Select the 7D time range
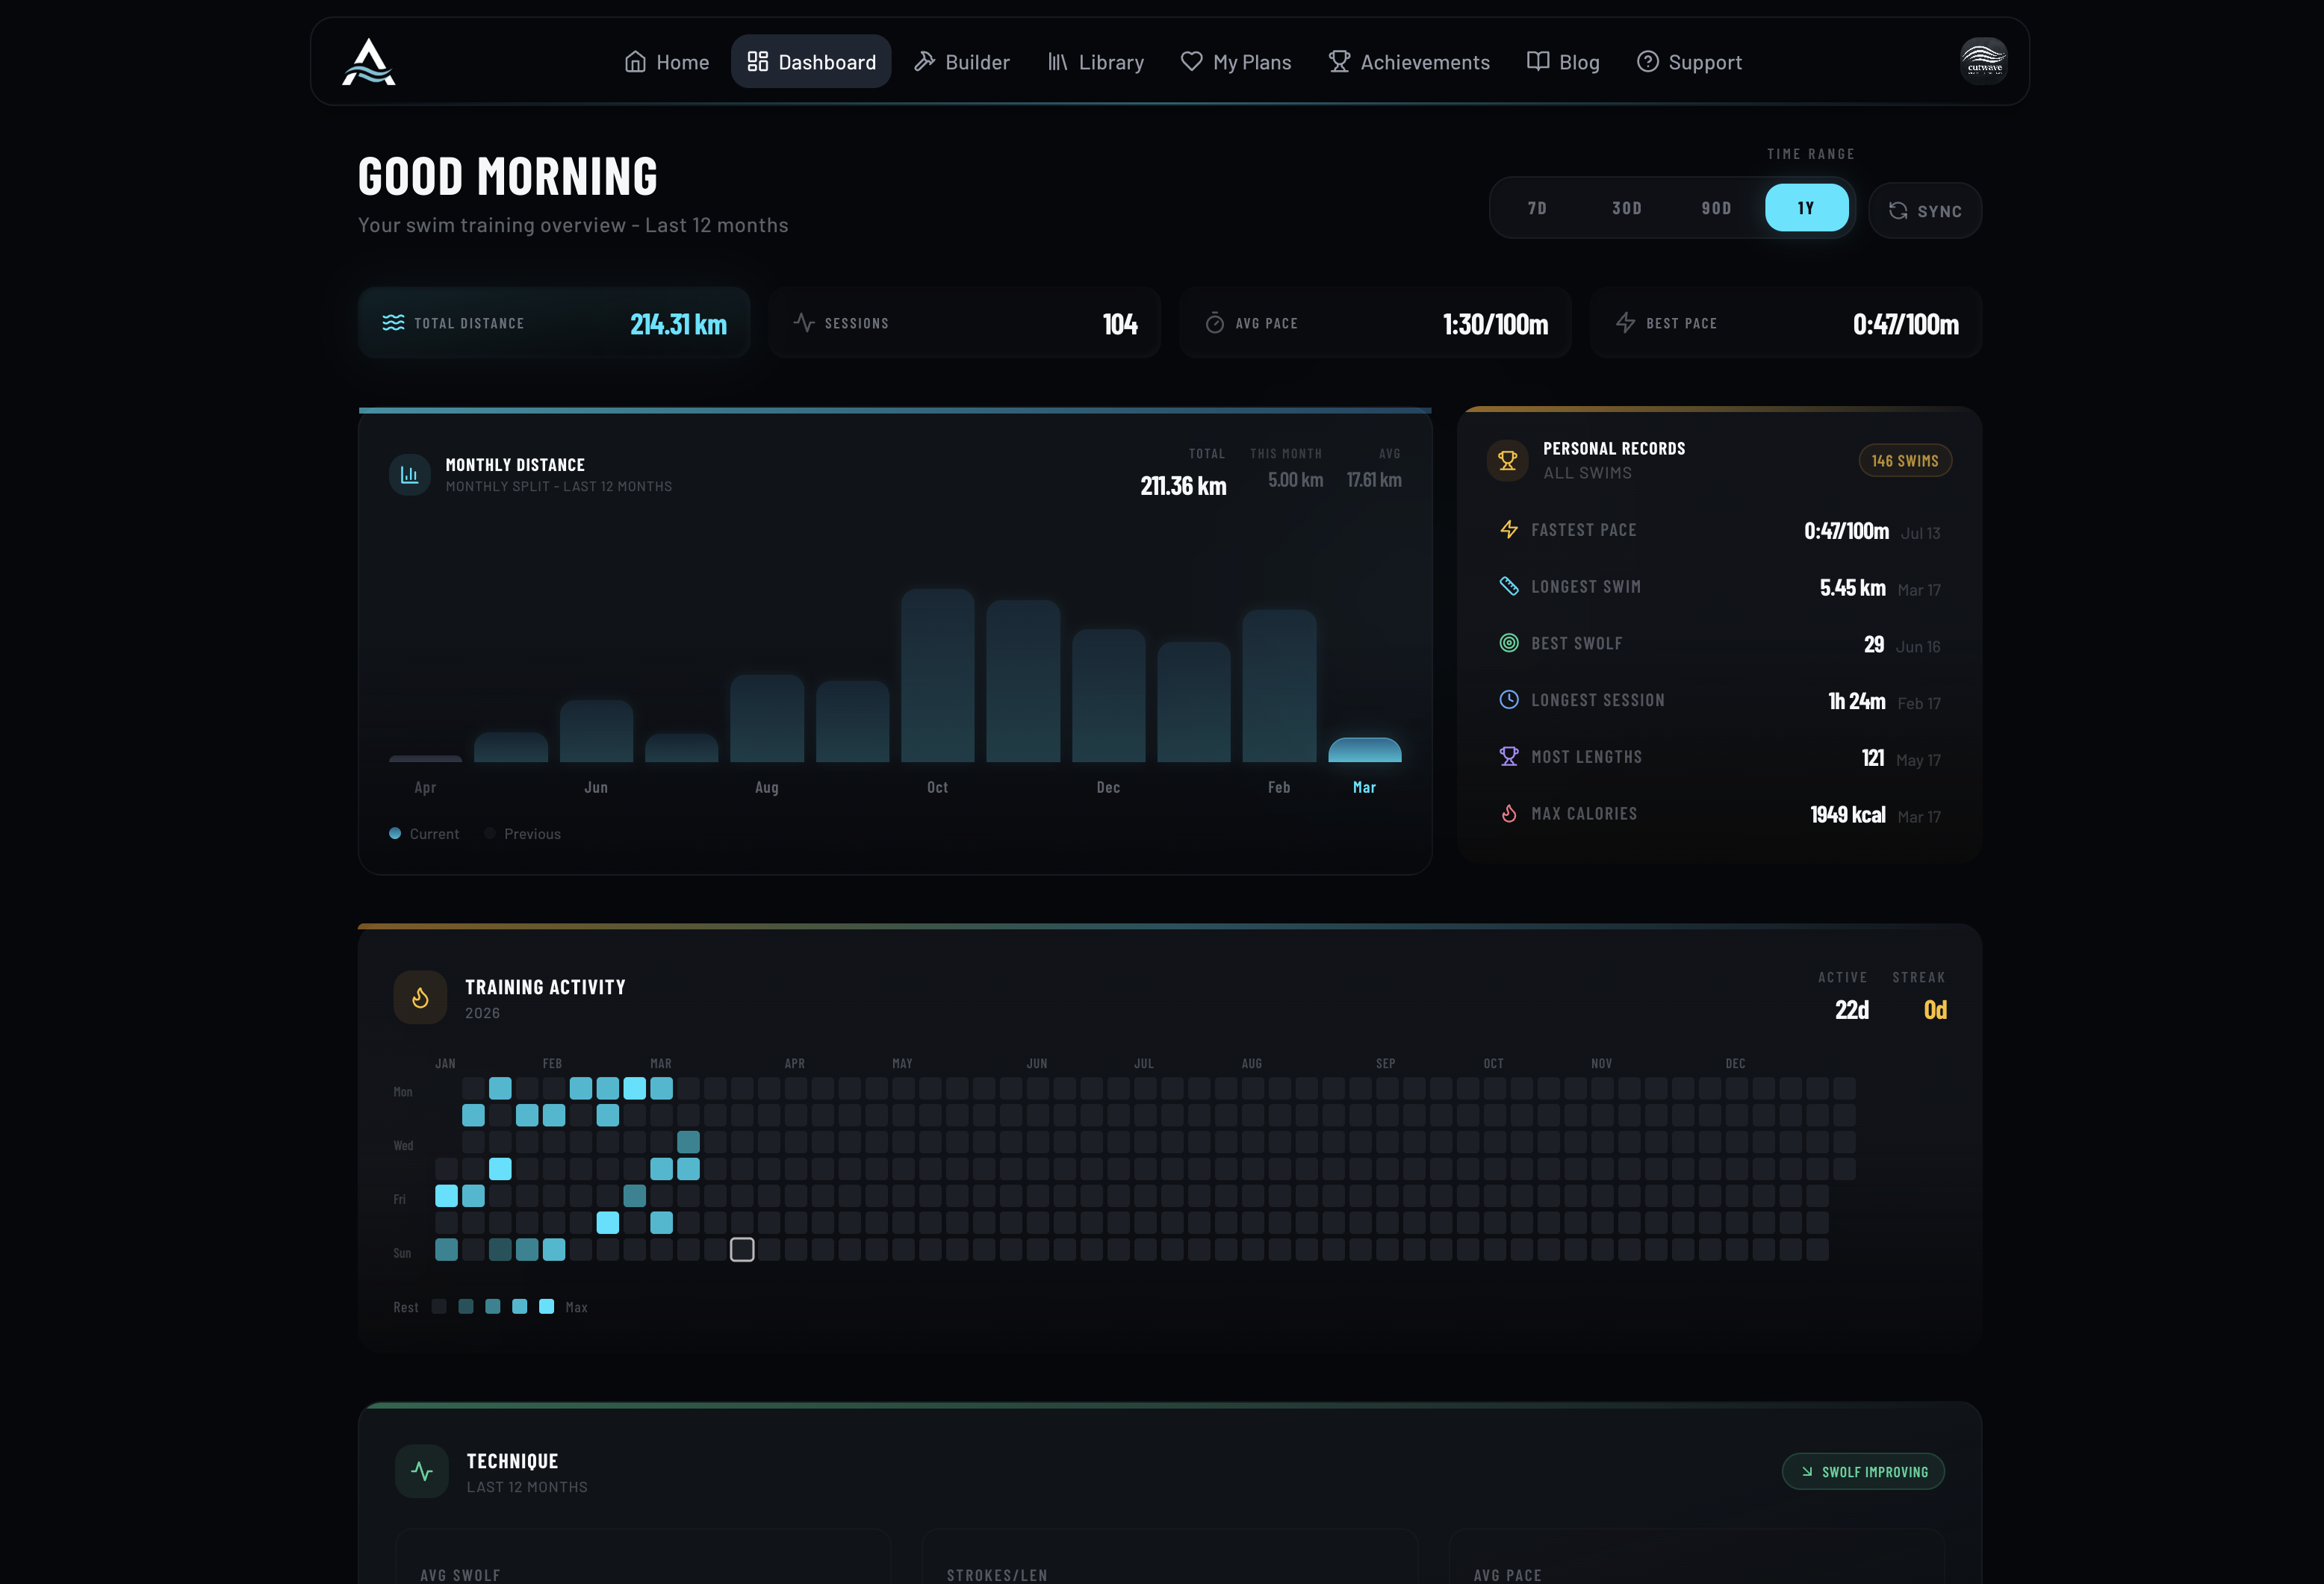This screenshot has height=1584, width=2324. click(1537, 208)
